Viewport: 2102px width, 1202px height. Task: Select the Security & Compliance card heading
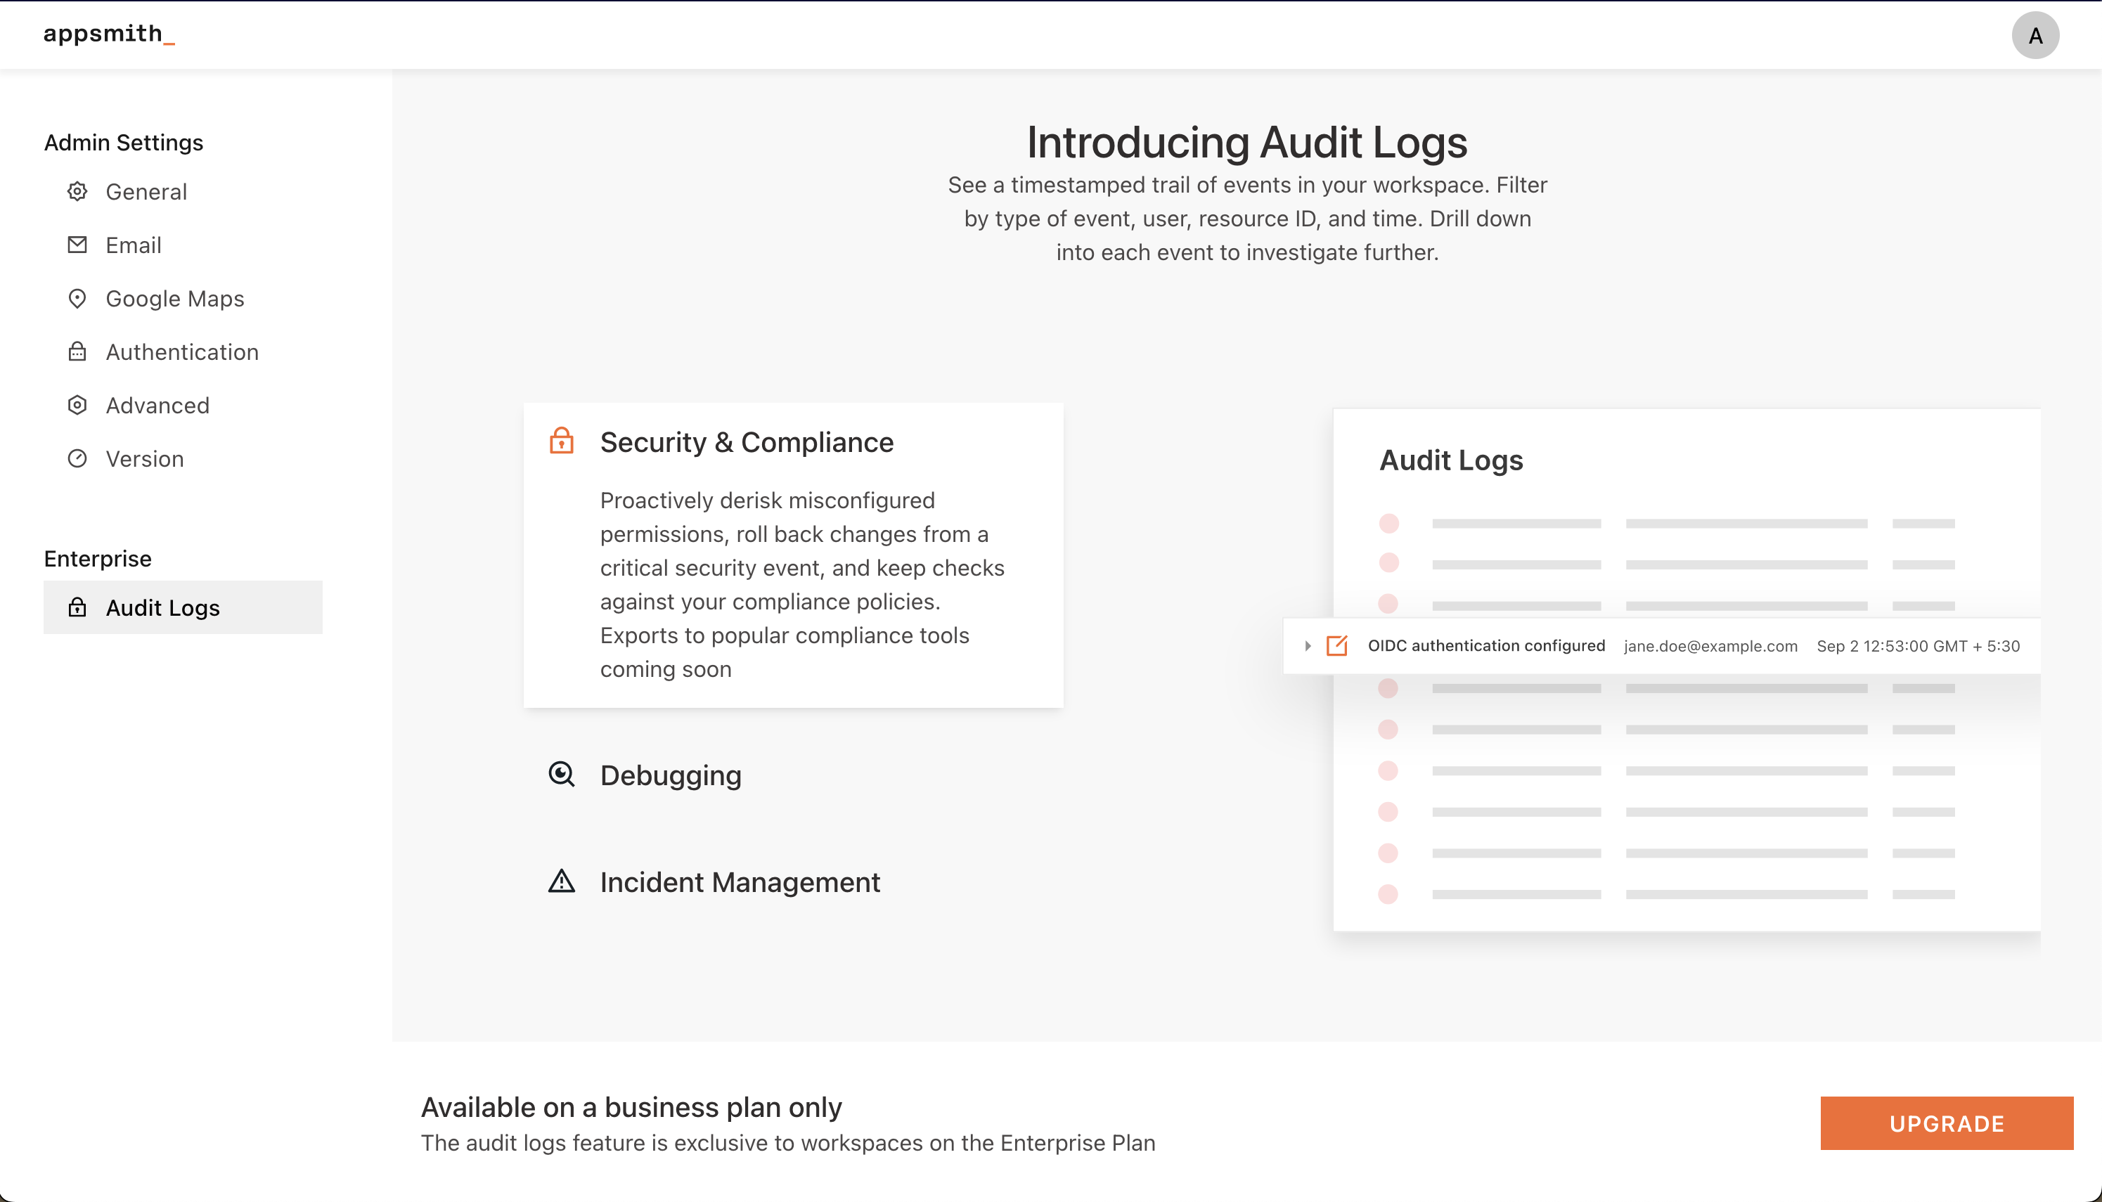coord(747,443)
